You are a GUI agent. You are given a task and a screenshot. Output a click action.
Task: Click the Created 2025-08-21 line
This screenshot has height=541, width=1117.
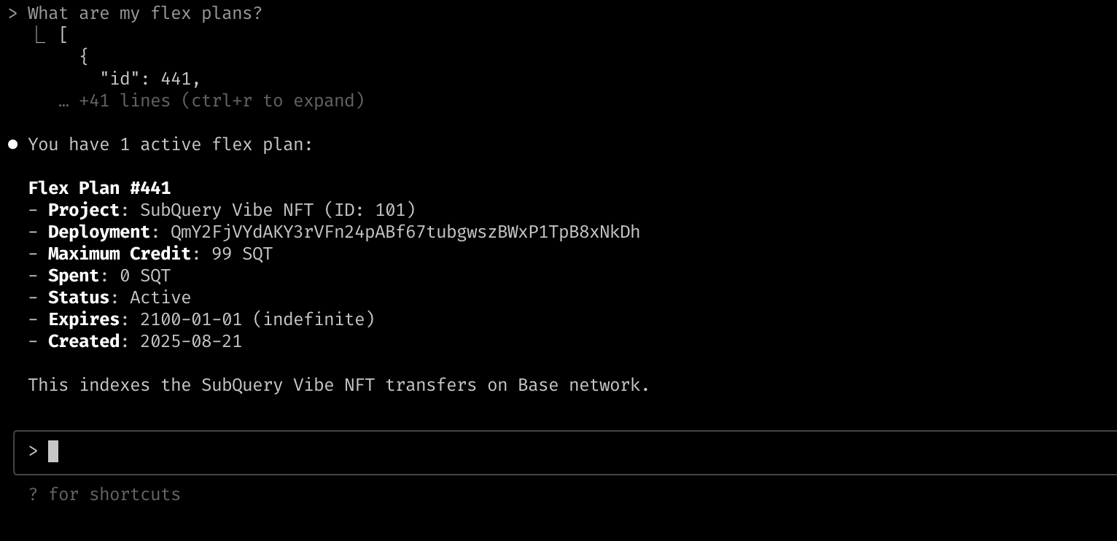coord(135,341)
